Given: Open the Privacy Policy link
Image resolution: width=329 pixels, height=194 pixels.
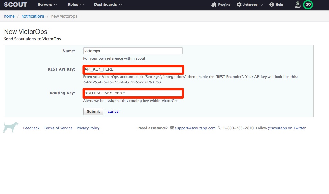Looking at the screenshot, I should 88,128.
